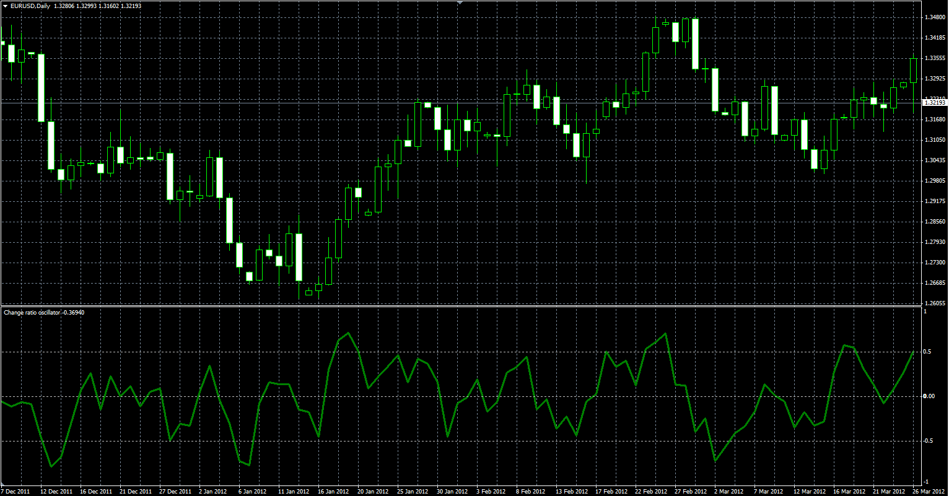
Task: Click the 16 Dec 2011 date label
Action: pyautogui.click(x=96, y=491)
